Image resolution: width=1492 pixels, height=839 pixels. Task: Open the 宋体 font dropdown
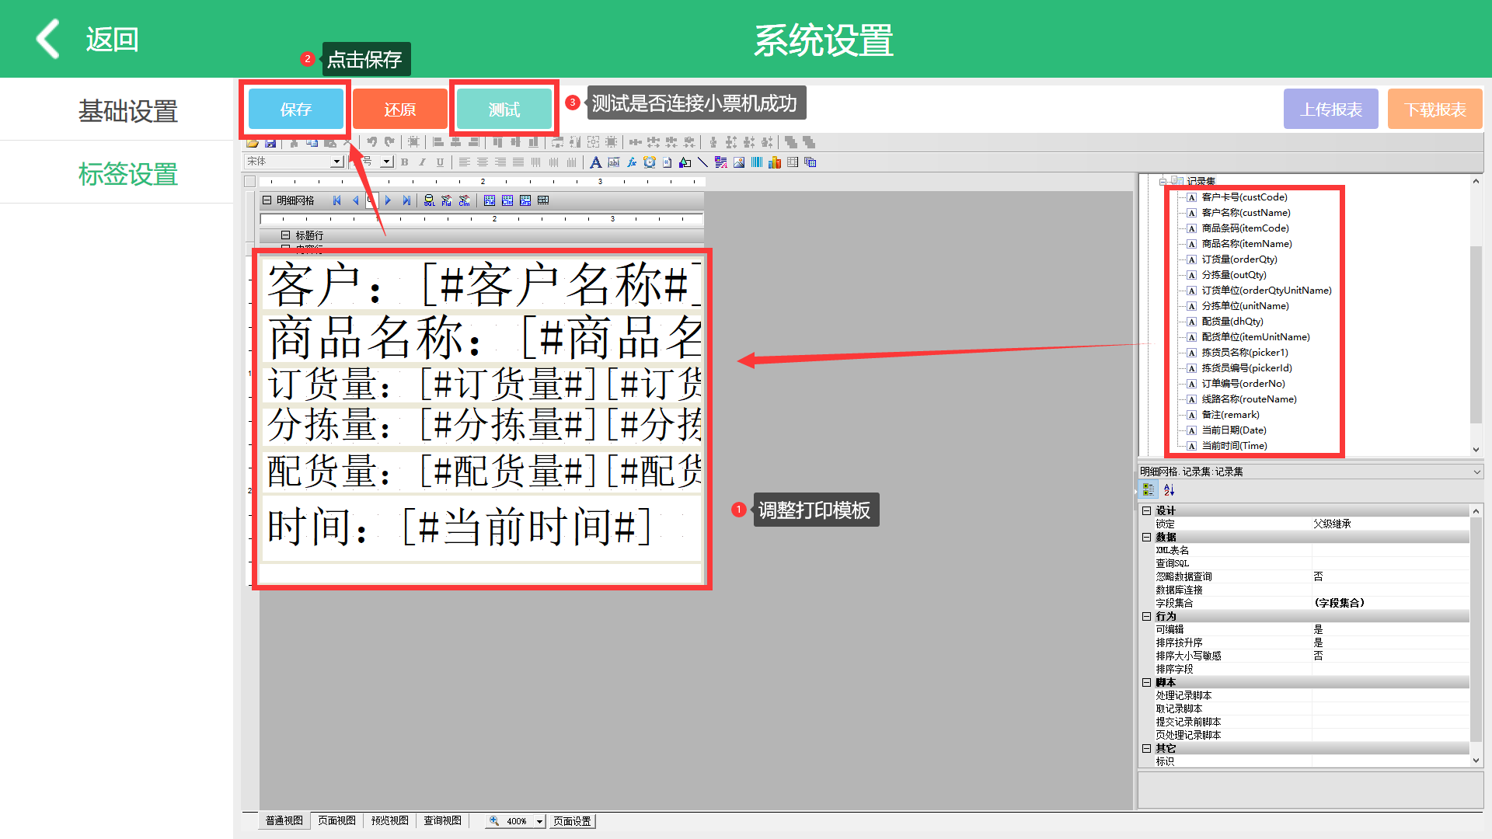coord(336,162)
